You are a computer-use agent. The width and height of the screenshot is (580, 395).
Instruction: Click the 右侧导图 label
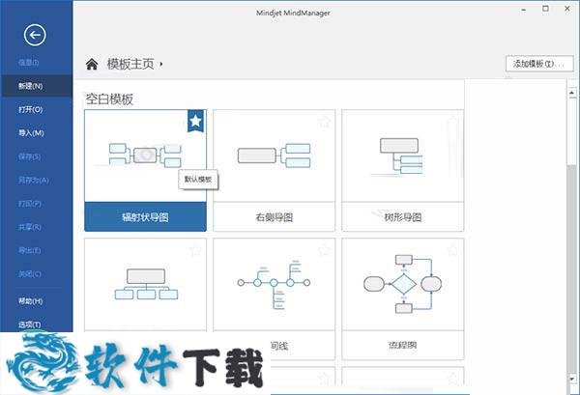point(275,217)
